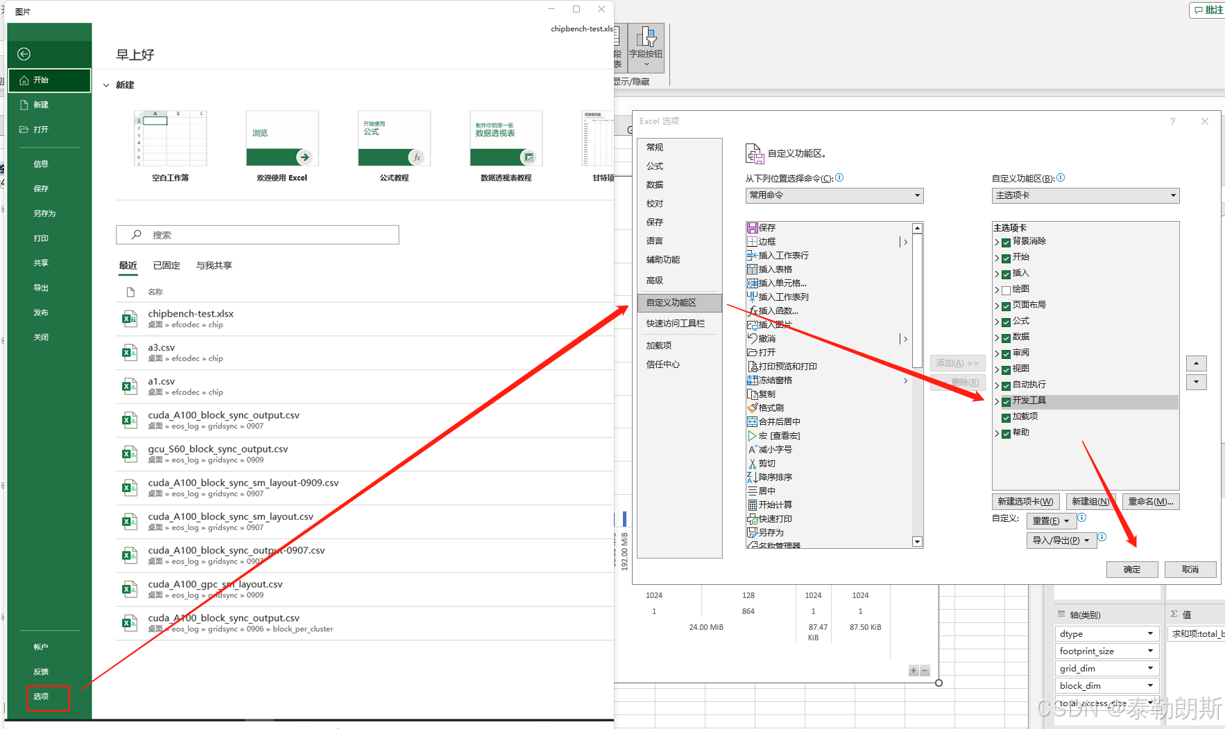Toggle the 页面布局 checkbox
Screen dimensions: 1225x729
[1006, 306]
